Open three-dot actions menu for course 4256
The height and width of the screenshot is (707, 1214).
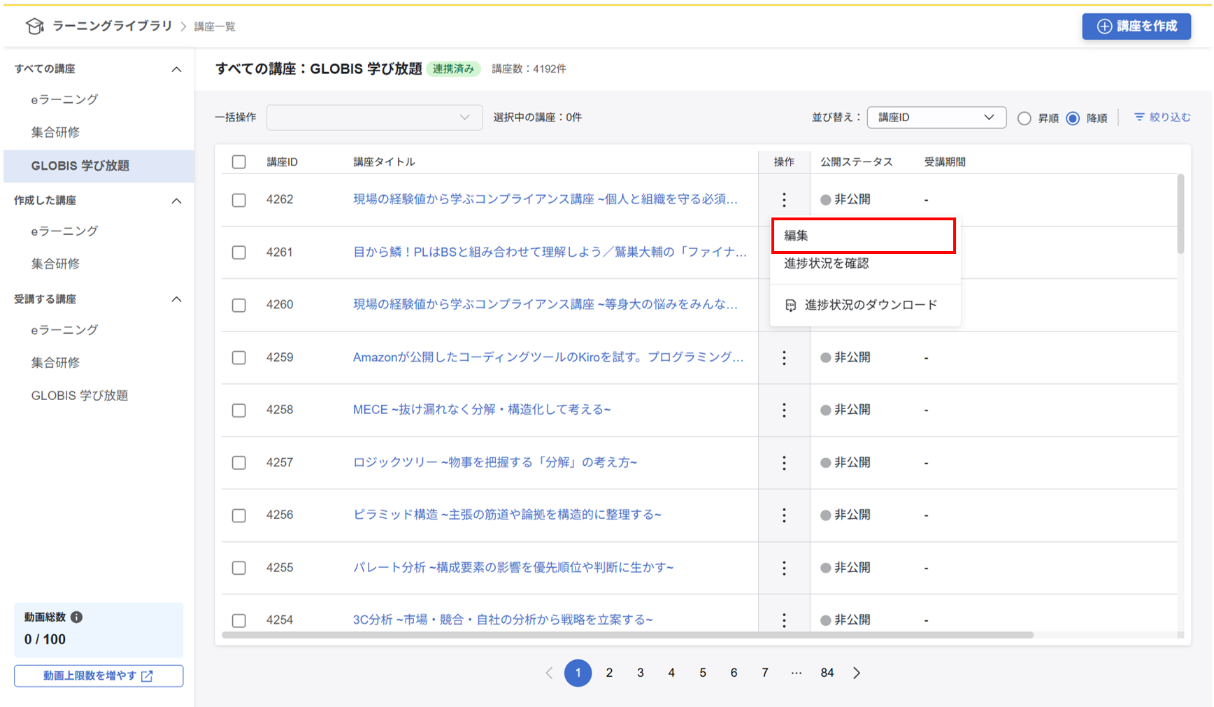(784, 515)
